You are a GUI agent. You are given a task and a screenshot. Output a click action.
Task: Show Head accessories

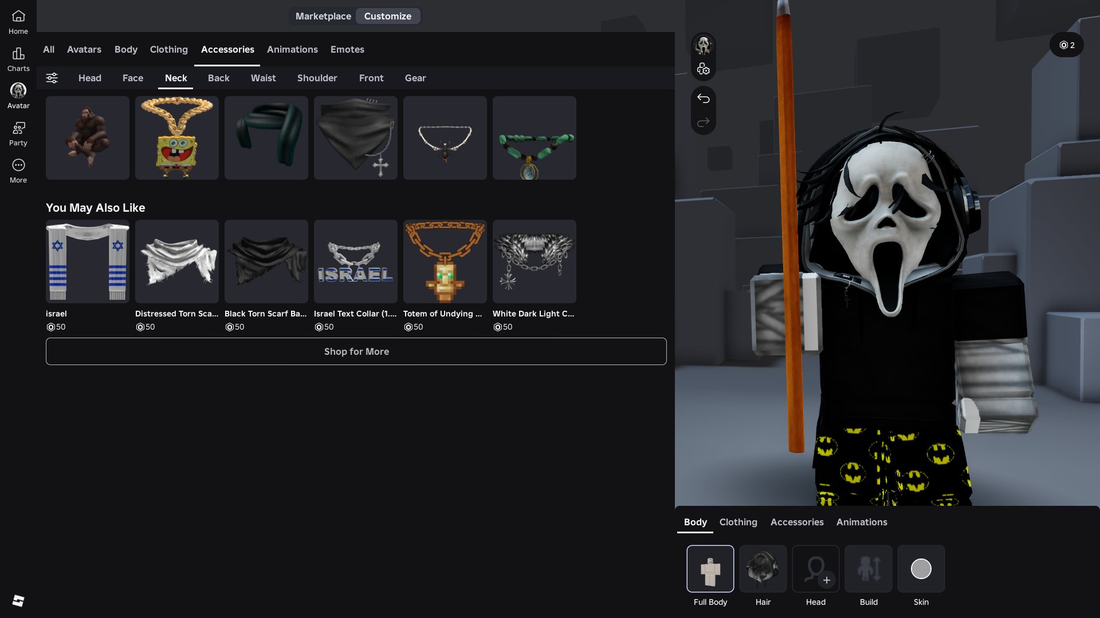coord(90,78)
